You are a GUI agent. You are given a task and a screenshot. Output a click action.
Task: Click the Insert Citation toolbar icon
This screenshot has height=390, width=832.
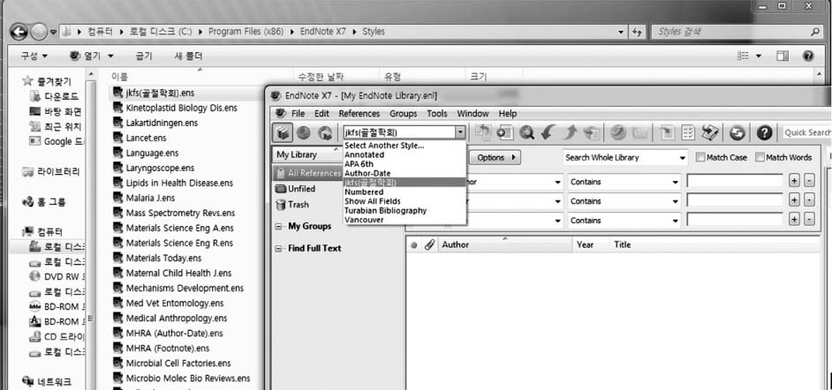tap(667, 132)
